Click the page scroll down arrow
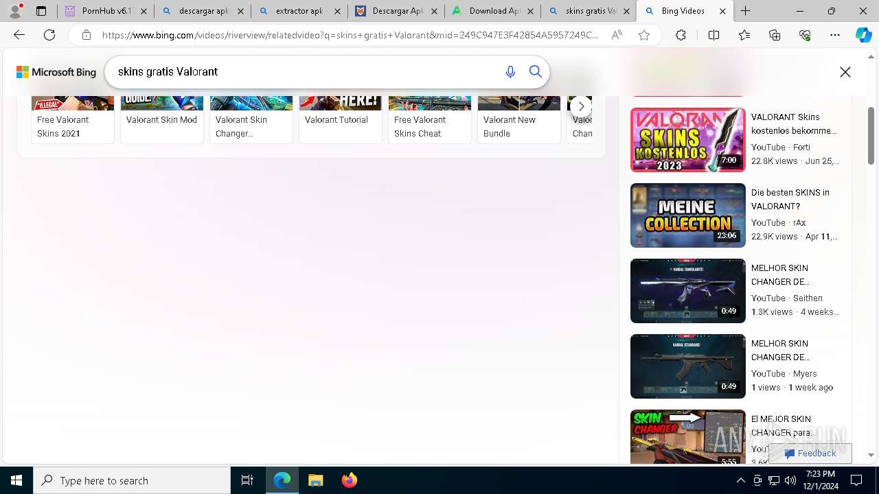879x494 pixels. (871, 456)
